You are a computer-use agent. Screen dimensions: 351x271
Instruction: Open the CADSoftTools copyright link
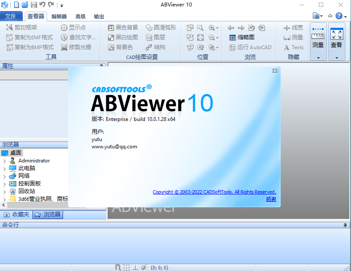(x=213, y=192)
